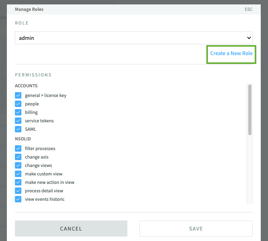Toggle the people permission checkbox

[x=18, y=104]
